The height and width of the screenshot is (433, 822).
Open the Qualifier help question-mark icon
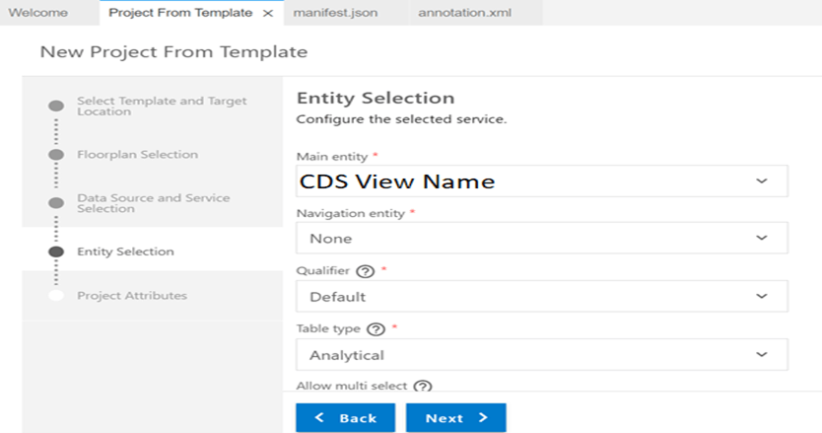coord(365,271)
